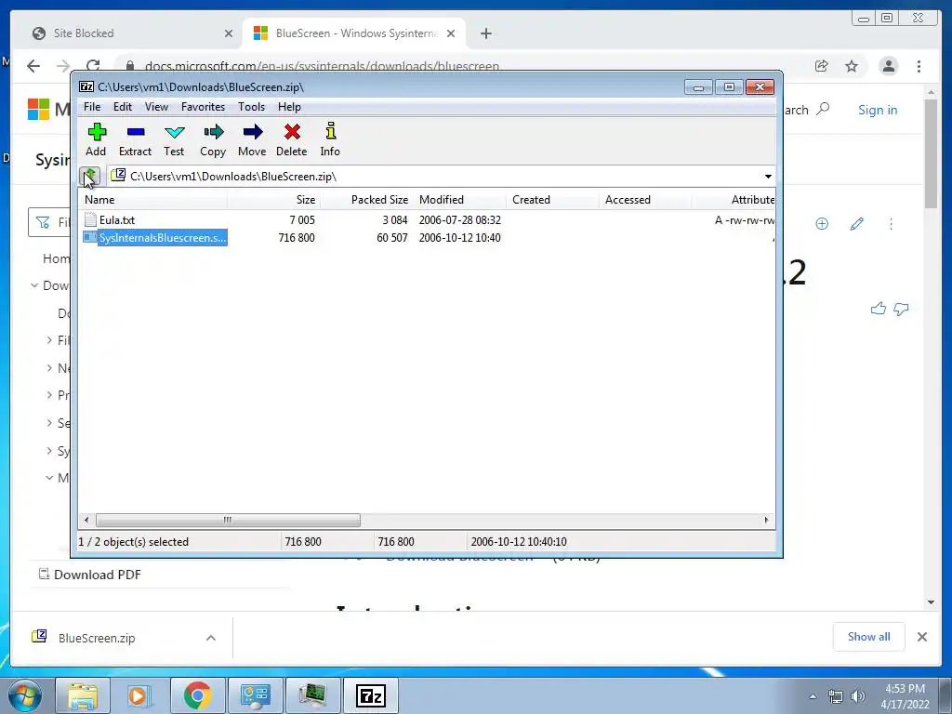Open Windows Explorer from the taskbar
Viewport: 952px width, 714px height.
click(82, 695)
